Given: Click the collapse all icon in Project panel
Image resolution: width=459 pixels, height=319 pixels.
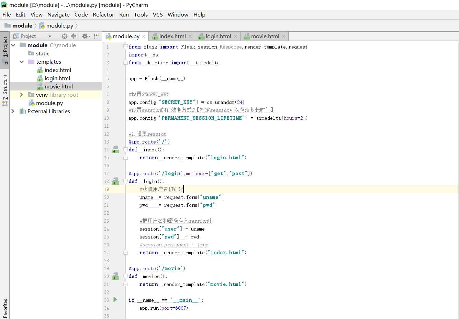Looking at the screenshot, I should coord(73,36).
